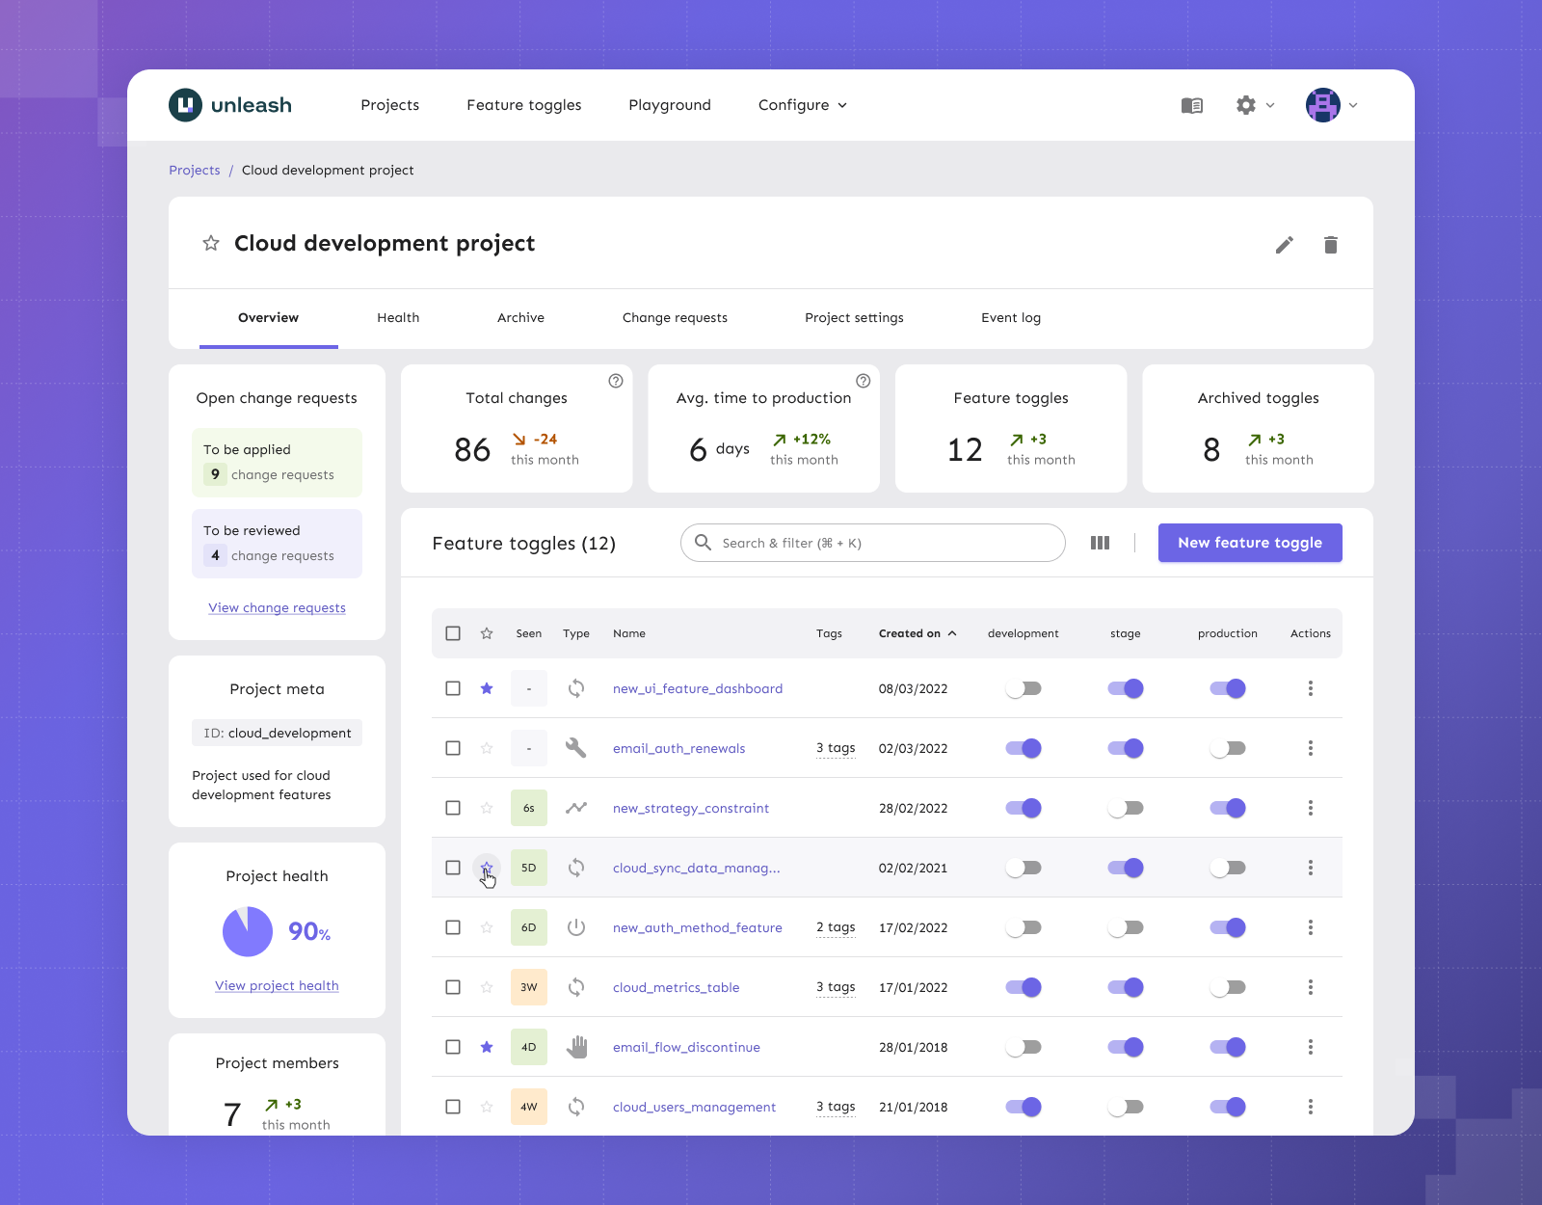Open the user avatar dropdown menu
Screen dimensions: 1542x1205
point(1330,105)
